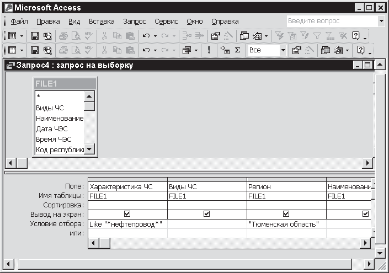Click the Database Window icon in second toolbar row

point(326,50)
